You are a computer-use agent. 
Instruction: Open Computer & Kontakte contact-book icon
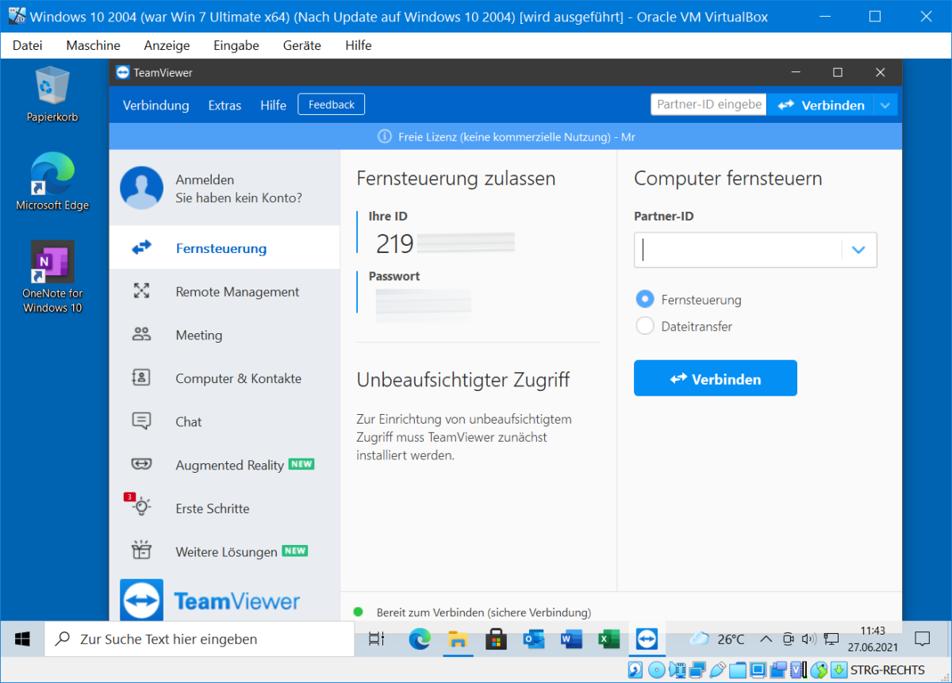pyautogui.click(x=142, y=378)
